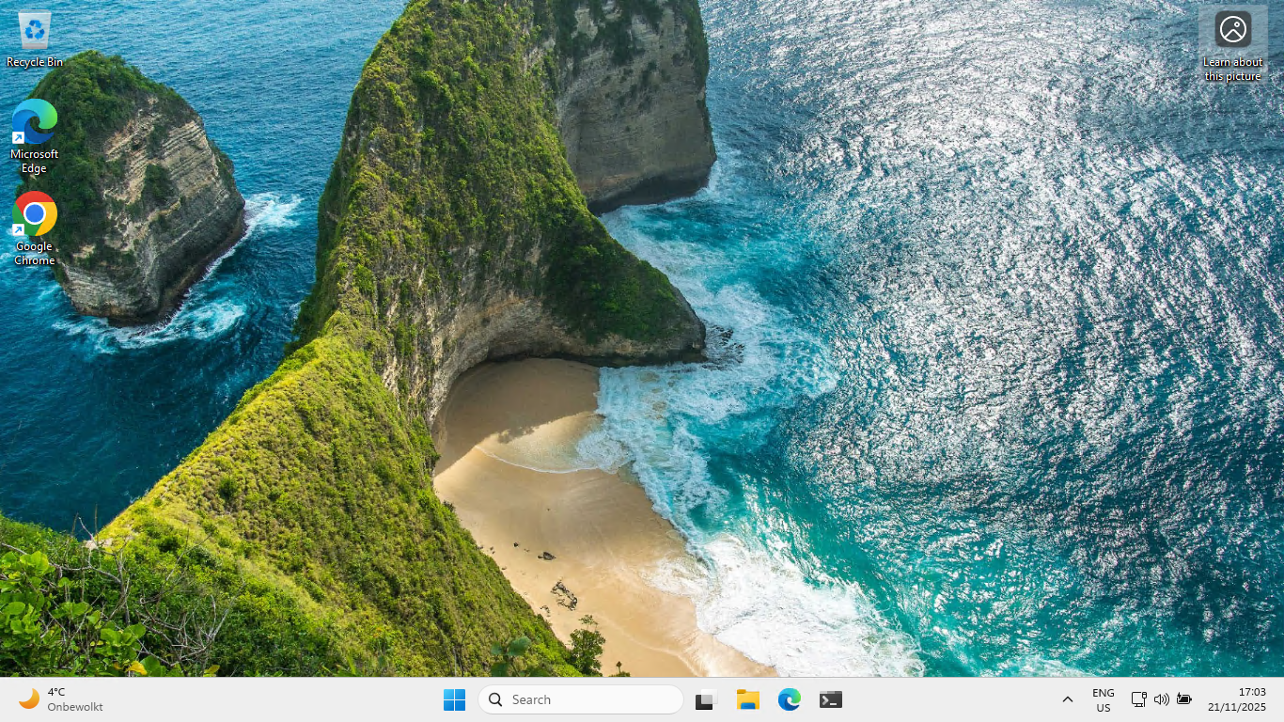Click the speaker volume tray icon
1284x722 pixels.
point(1161,699)
